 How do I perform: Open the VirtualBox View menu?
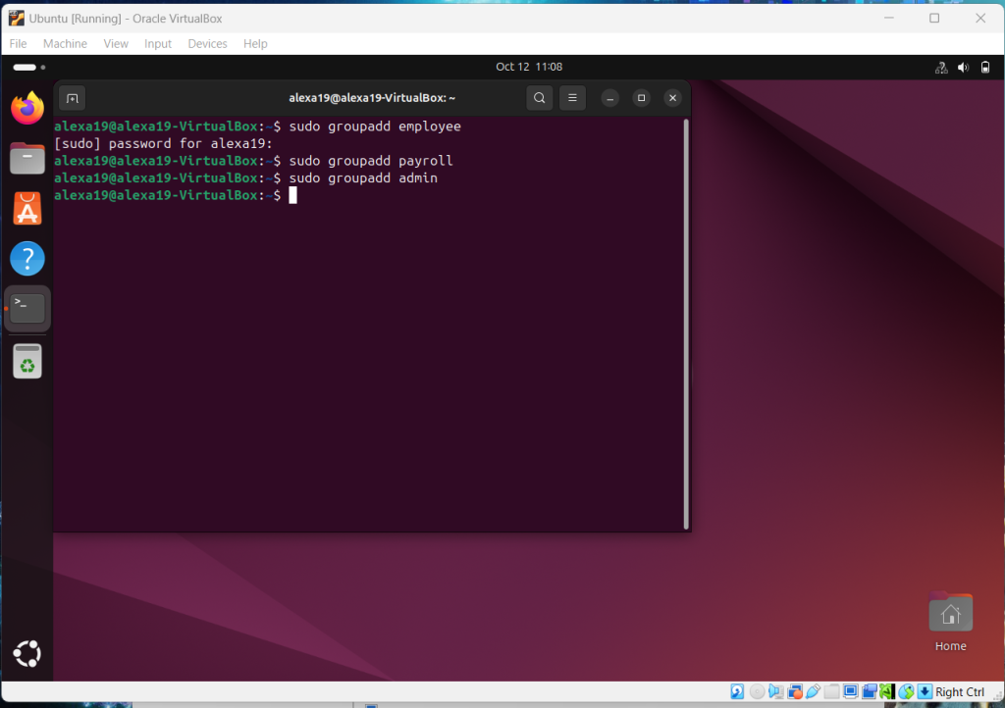116,44
